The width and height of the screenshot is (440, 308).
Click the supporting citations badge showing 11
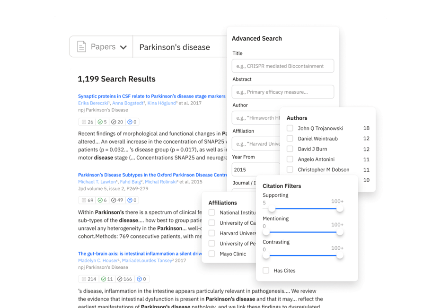pos(106,279)
